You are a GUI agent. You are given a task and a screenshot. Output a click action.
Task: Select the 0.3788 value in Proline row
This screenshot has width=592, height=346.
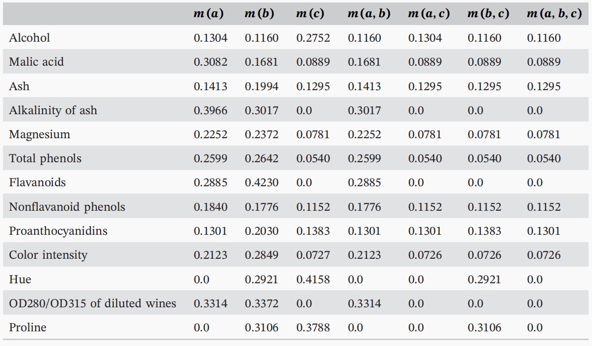(x=313, y=327)
